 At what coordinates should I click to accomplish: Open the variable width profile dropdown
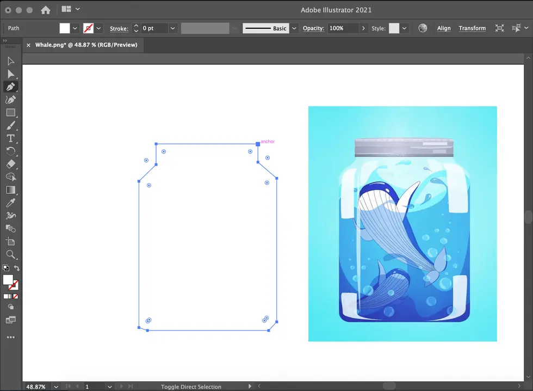(235, 28)
